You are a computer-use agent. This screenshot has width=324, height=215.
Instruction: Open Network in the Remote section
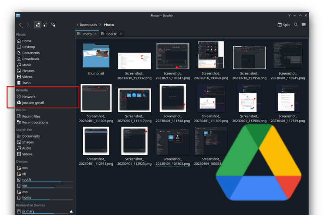point(29,96)
